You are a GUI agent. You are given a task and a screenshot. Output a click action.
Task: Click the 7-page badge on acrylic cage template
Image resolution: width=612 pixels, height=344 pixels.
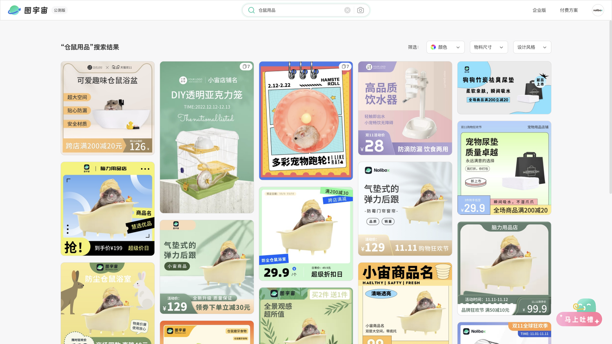point(246,66)
